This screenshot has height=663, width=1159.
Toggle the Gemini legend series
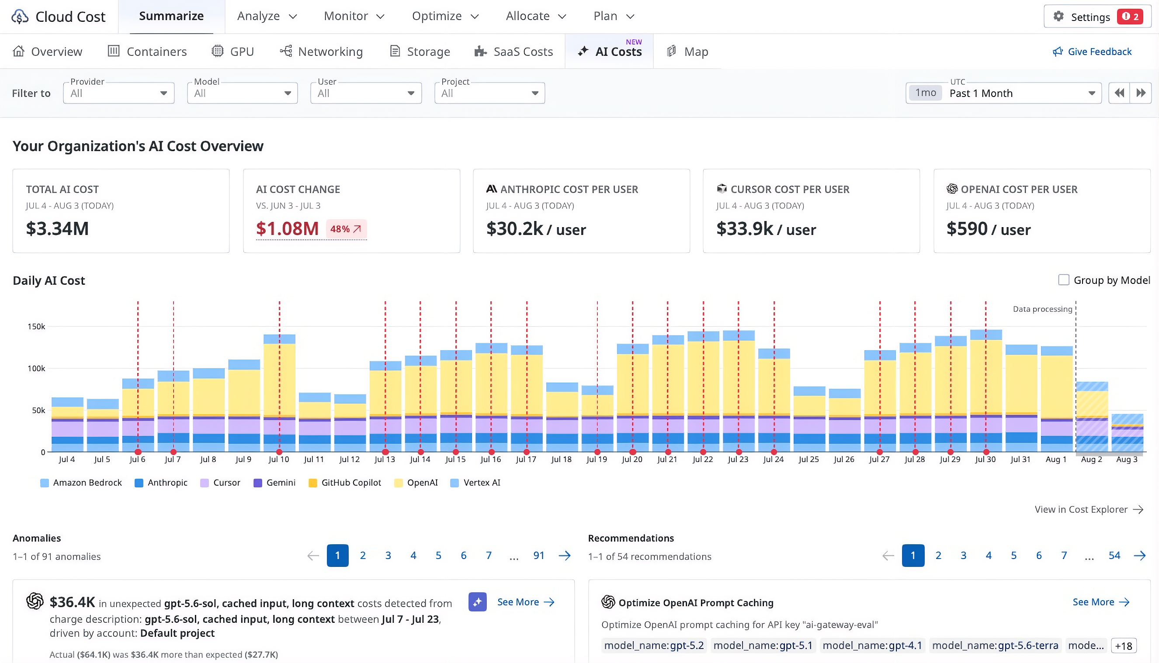coord(274,483)
